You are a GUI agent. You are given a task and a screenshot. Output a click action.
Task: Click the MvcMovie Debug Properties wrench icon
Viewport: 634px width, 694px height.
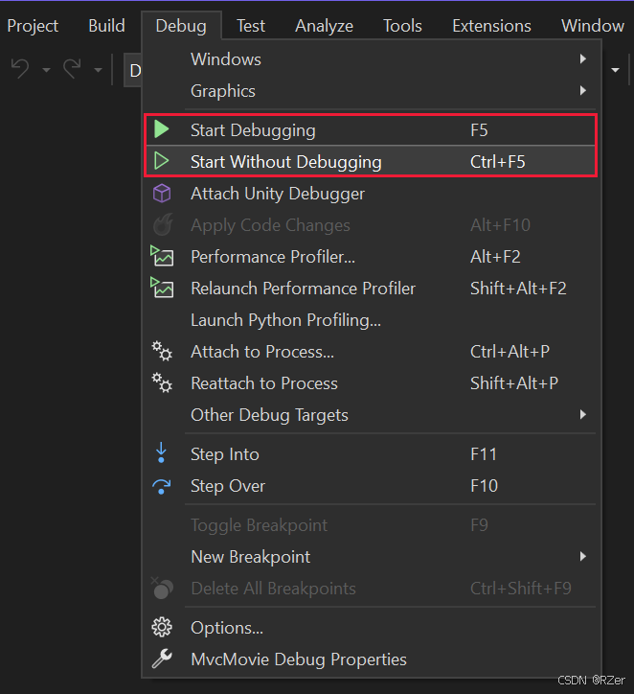(162, 659)
